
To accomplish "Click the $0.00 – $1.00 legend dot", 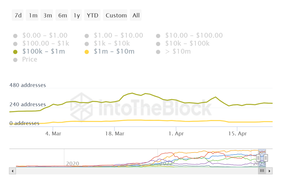I will click(x=15, y=36).
